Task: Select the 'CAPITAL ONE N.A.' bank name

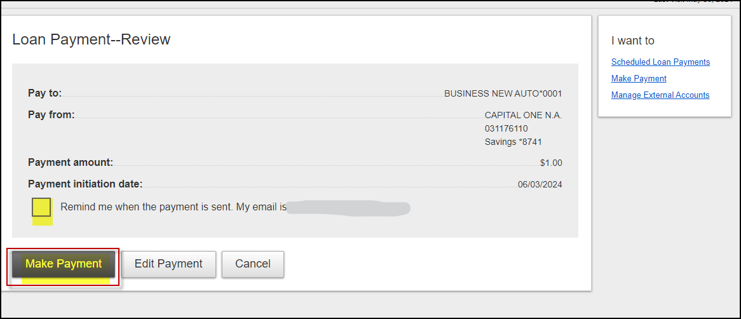Action: pyautogui.click(x=523, y=115)
